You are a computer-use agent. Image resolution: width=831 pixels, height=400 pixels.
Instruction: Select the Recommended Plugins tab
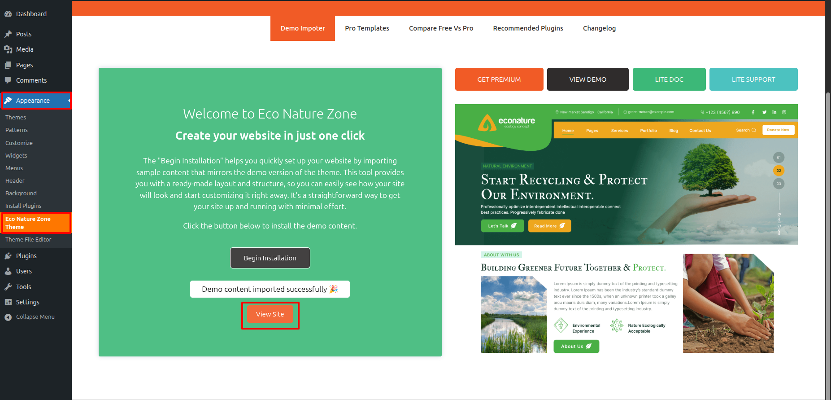click(528, 28)
